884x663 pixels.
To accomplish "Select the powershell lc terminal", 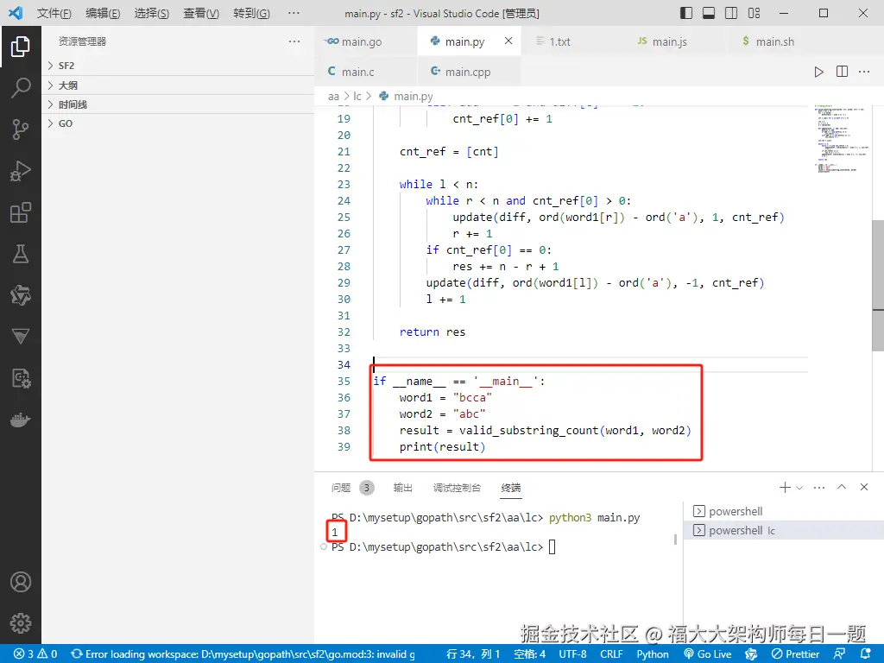I will (784, 531).
